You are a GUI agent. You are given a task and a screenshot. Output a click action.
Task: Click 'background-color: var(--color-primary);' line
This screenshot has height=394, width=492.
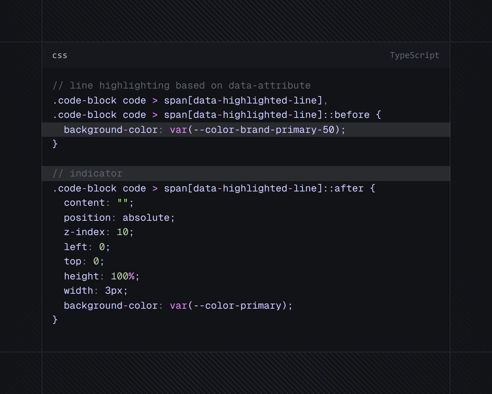[178, 306]
